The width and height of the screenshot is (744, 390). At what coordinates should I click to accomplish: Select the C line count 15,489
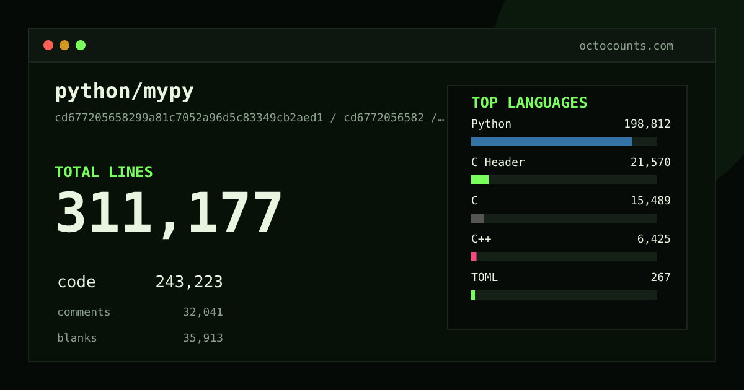point(650,201)
